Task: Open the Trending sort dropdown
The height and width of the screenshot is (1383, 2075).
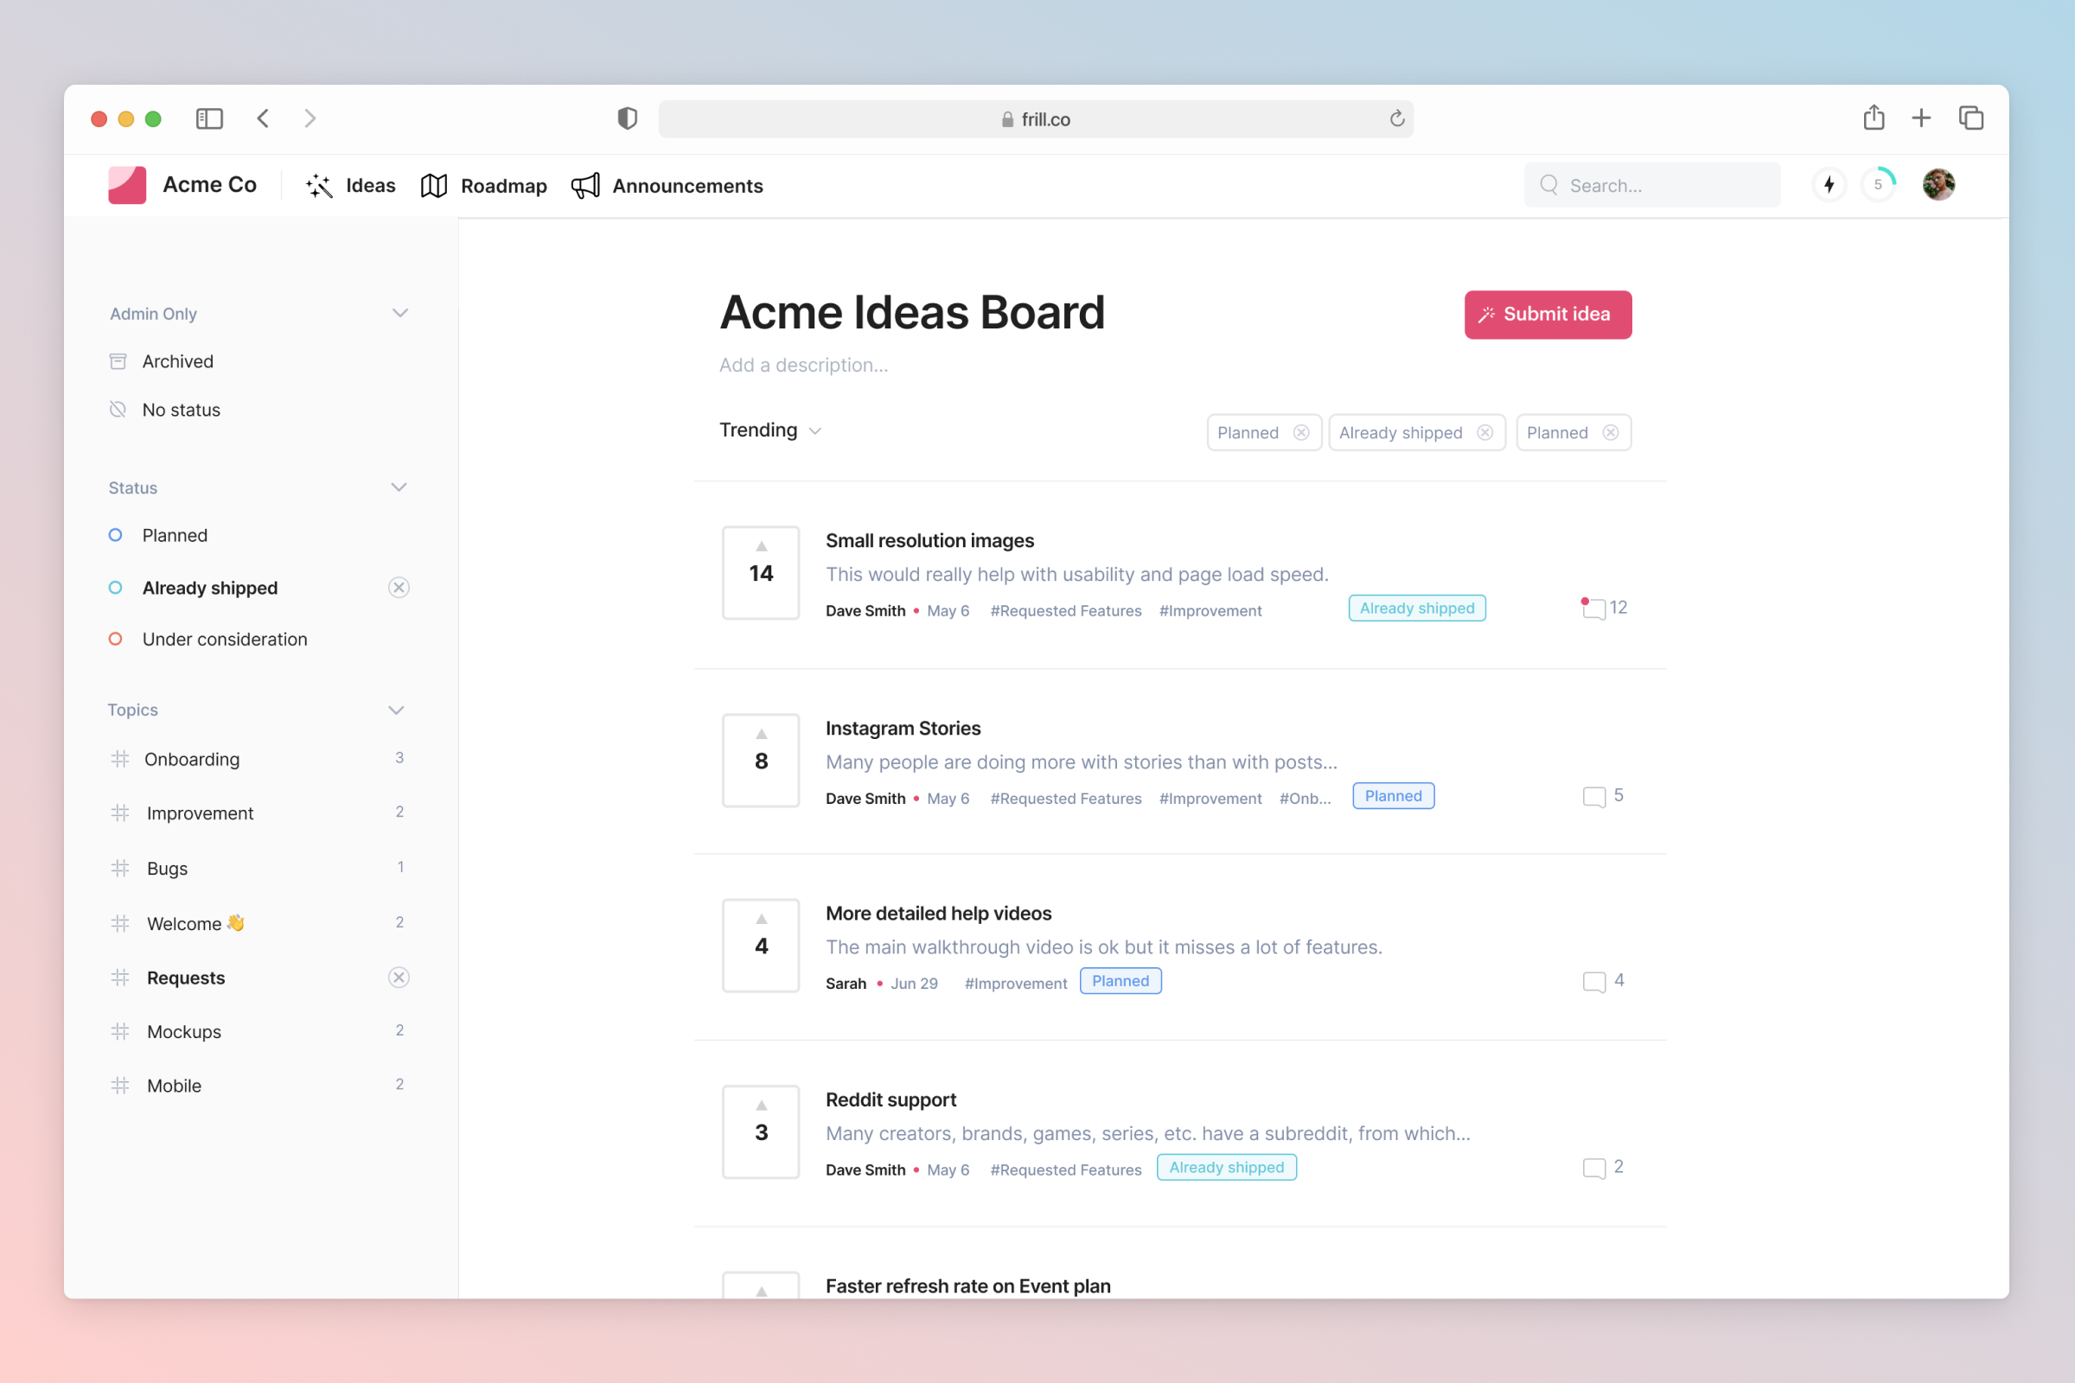Action: (x=770, y=430)
